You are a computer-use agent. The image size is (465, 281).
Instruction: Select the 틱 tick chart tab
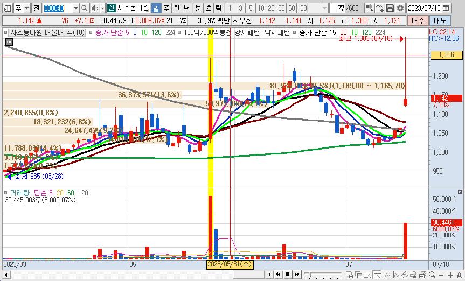(x=219, y=8)
